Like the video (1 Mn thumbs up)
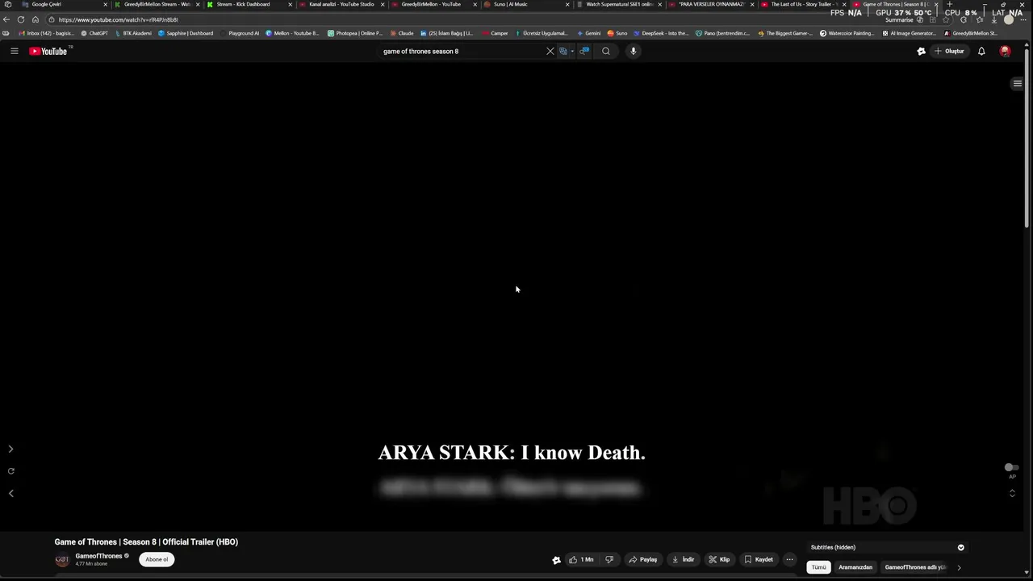 [x=581, y=559]
